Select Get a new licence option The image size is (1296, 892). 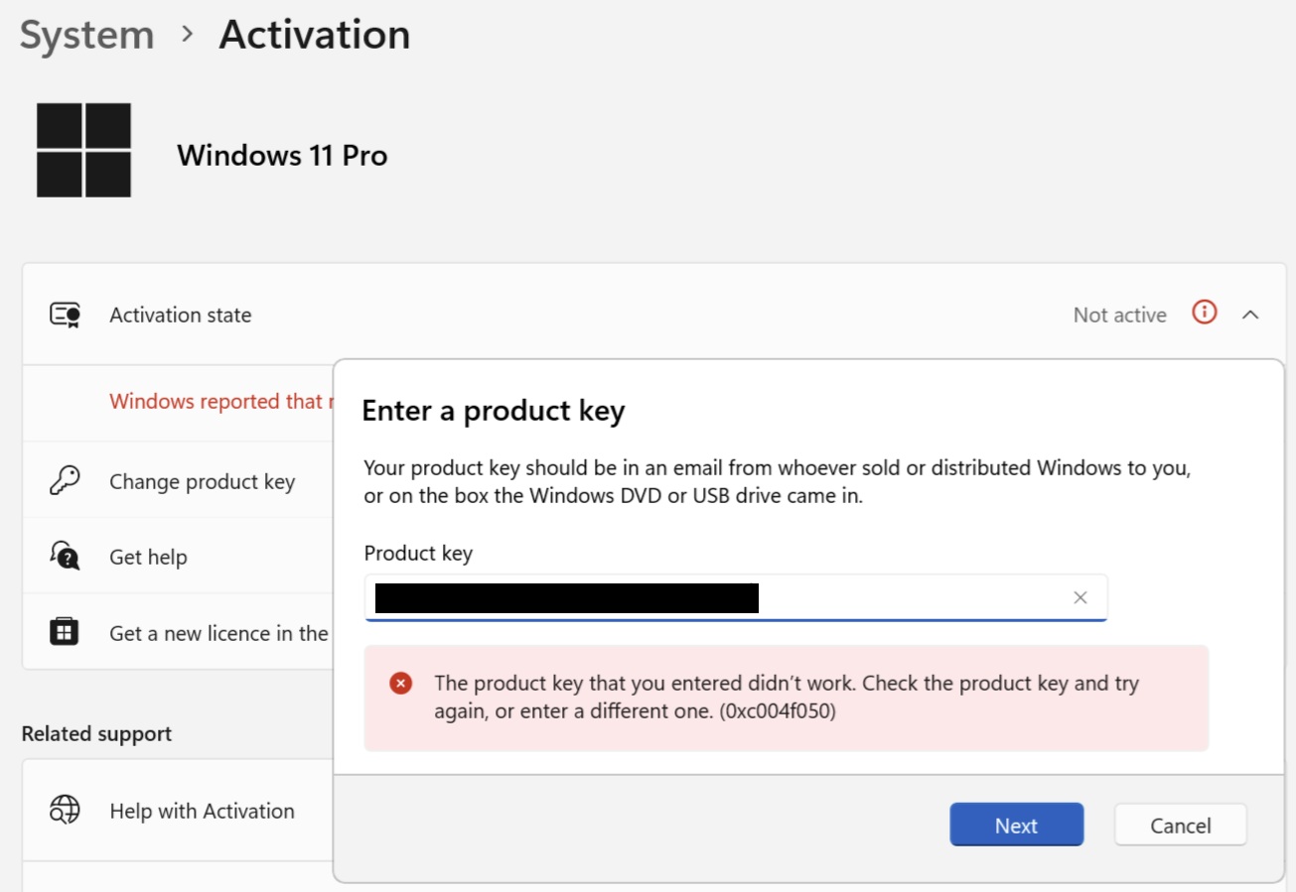coord(218,633)
